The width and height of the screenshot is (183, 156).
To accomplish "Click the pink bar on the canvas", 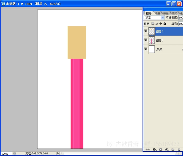I will pos(77,104).
